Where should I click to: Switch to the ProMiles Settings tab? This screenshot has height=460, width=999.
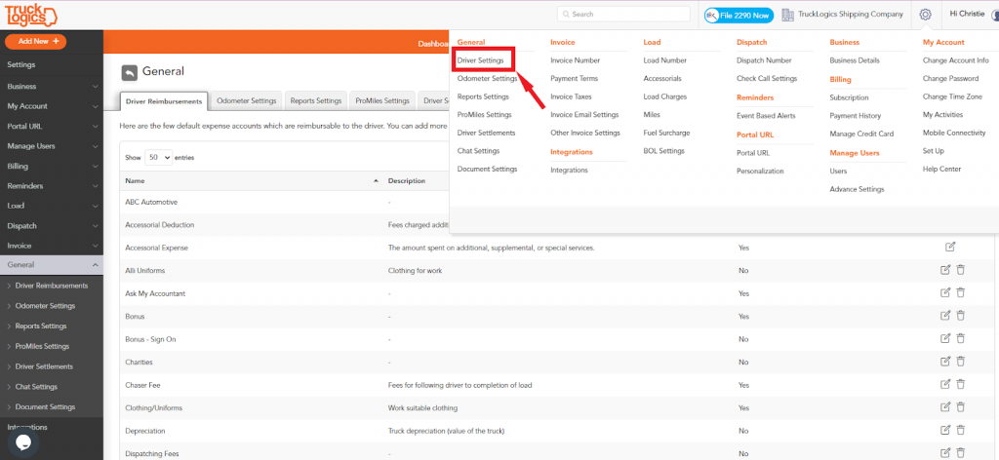click(x=382, y=100)
